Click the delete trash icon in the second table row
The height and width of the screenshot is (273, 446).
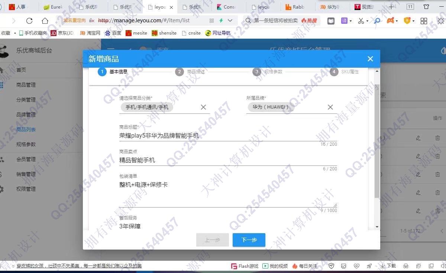point(437,156)
